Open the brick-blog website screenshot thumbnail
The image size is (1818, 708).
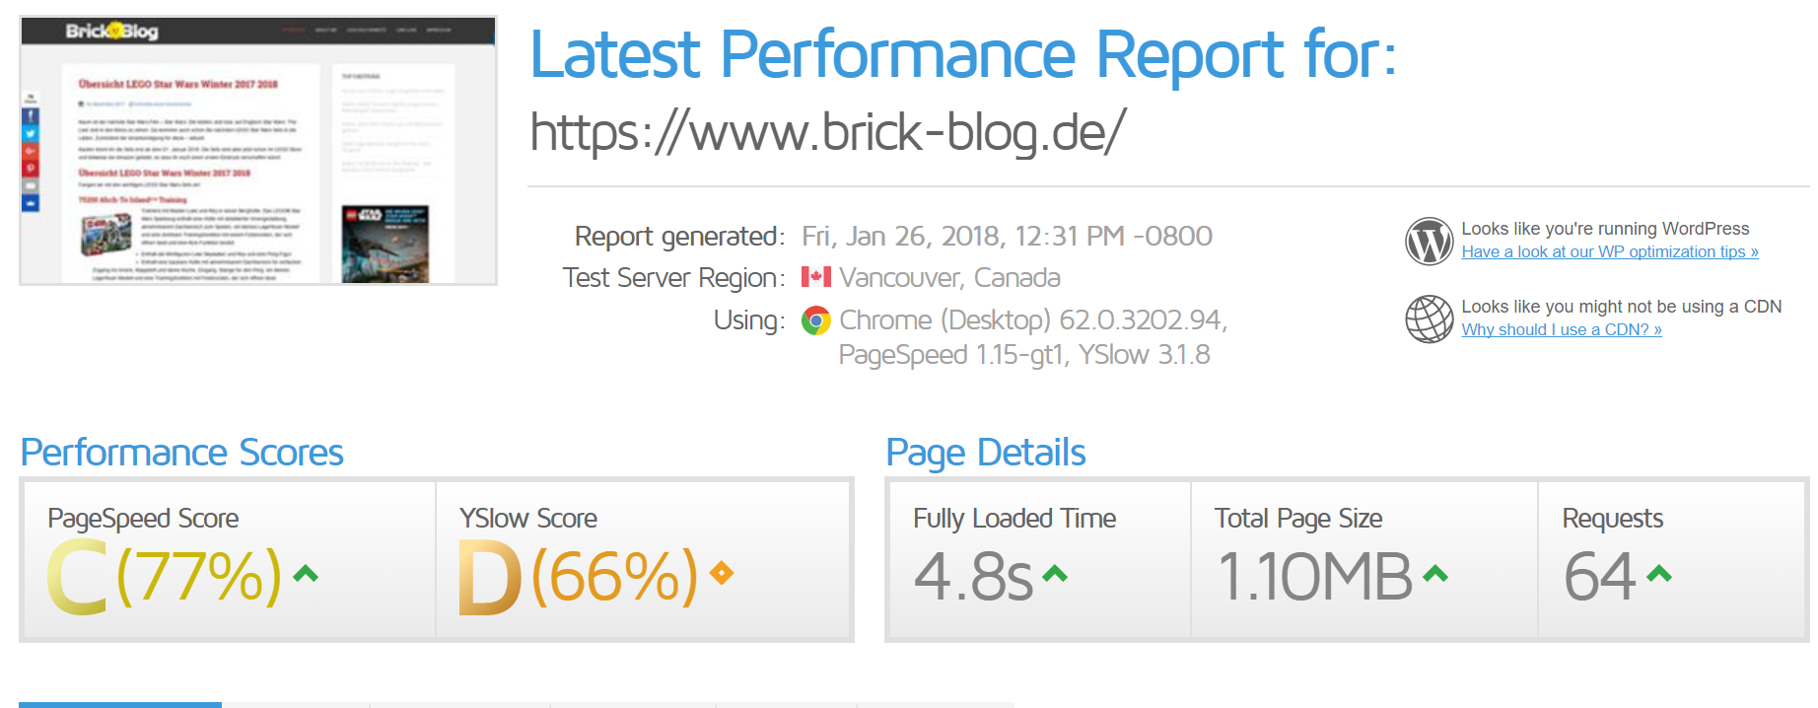tap(258, 151)
